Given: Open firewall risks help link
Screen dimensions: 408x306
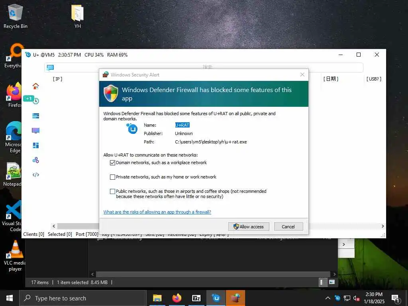Looking at the screenshot, I should (157, 212).
